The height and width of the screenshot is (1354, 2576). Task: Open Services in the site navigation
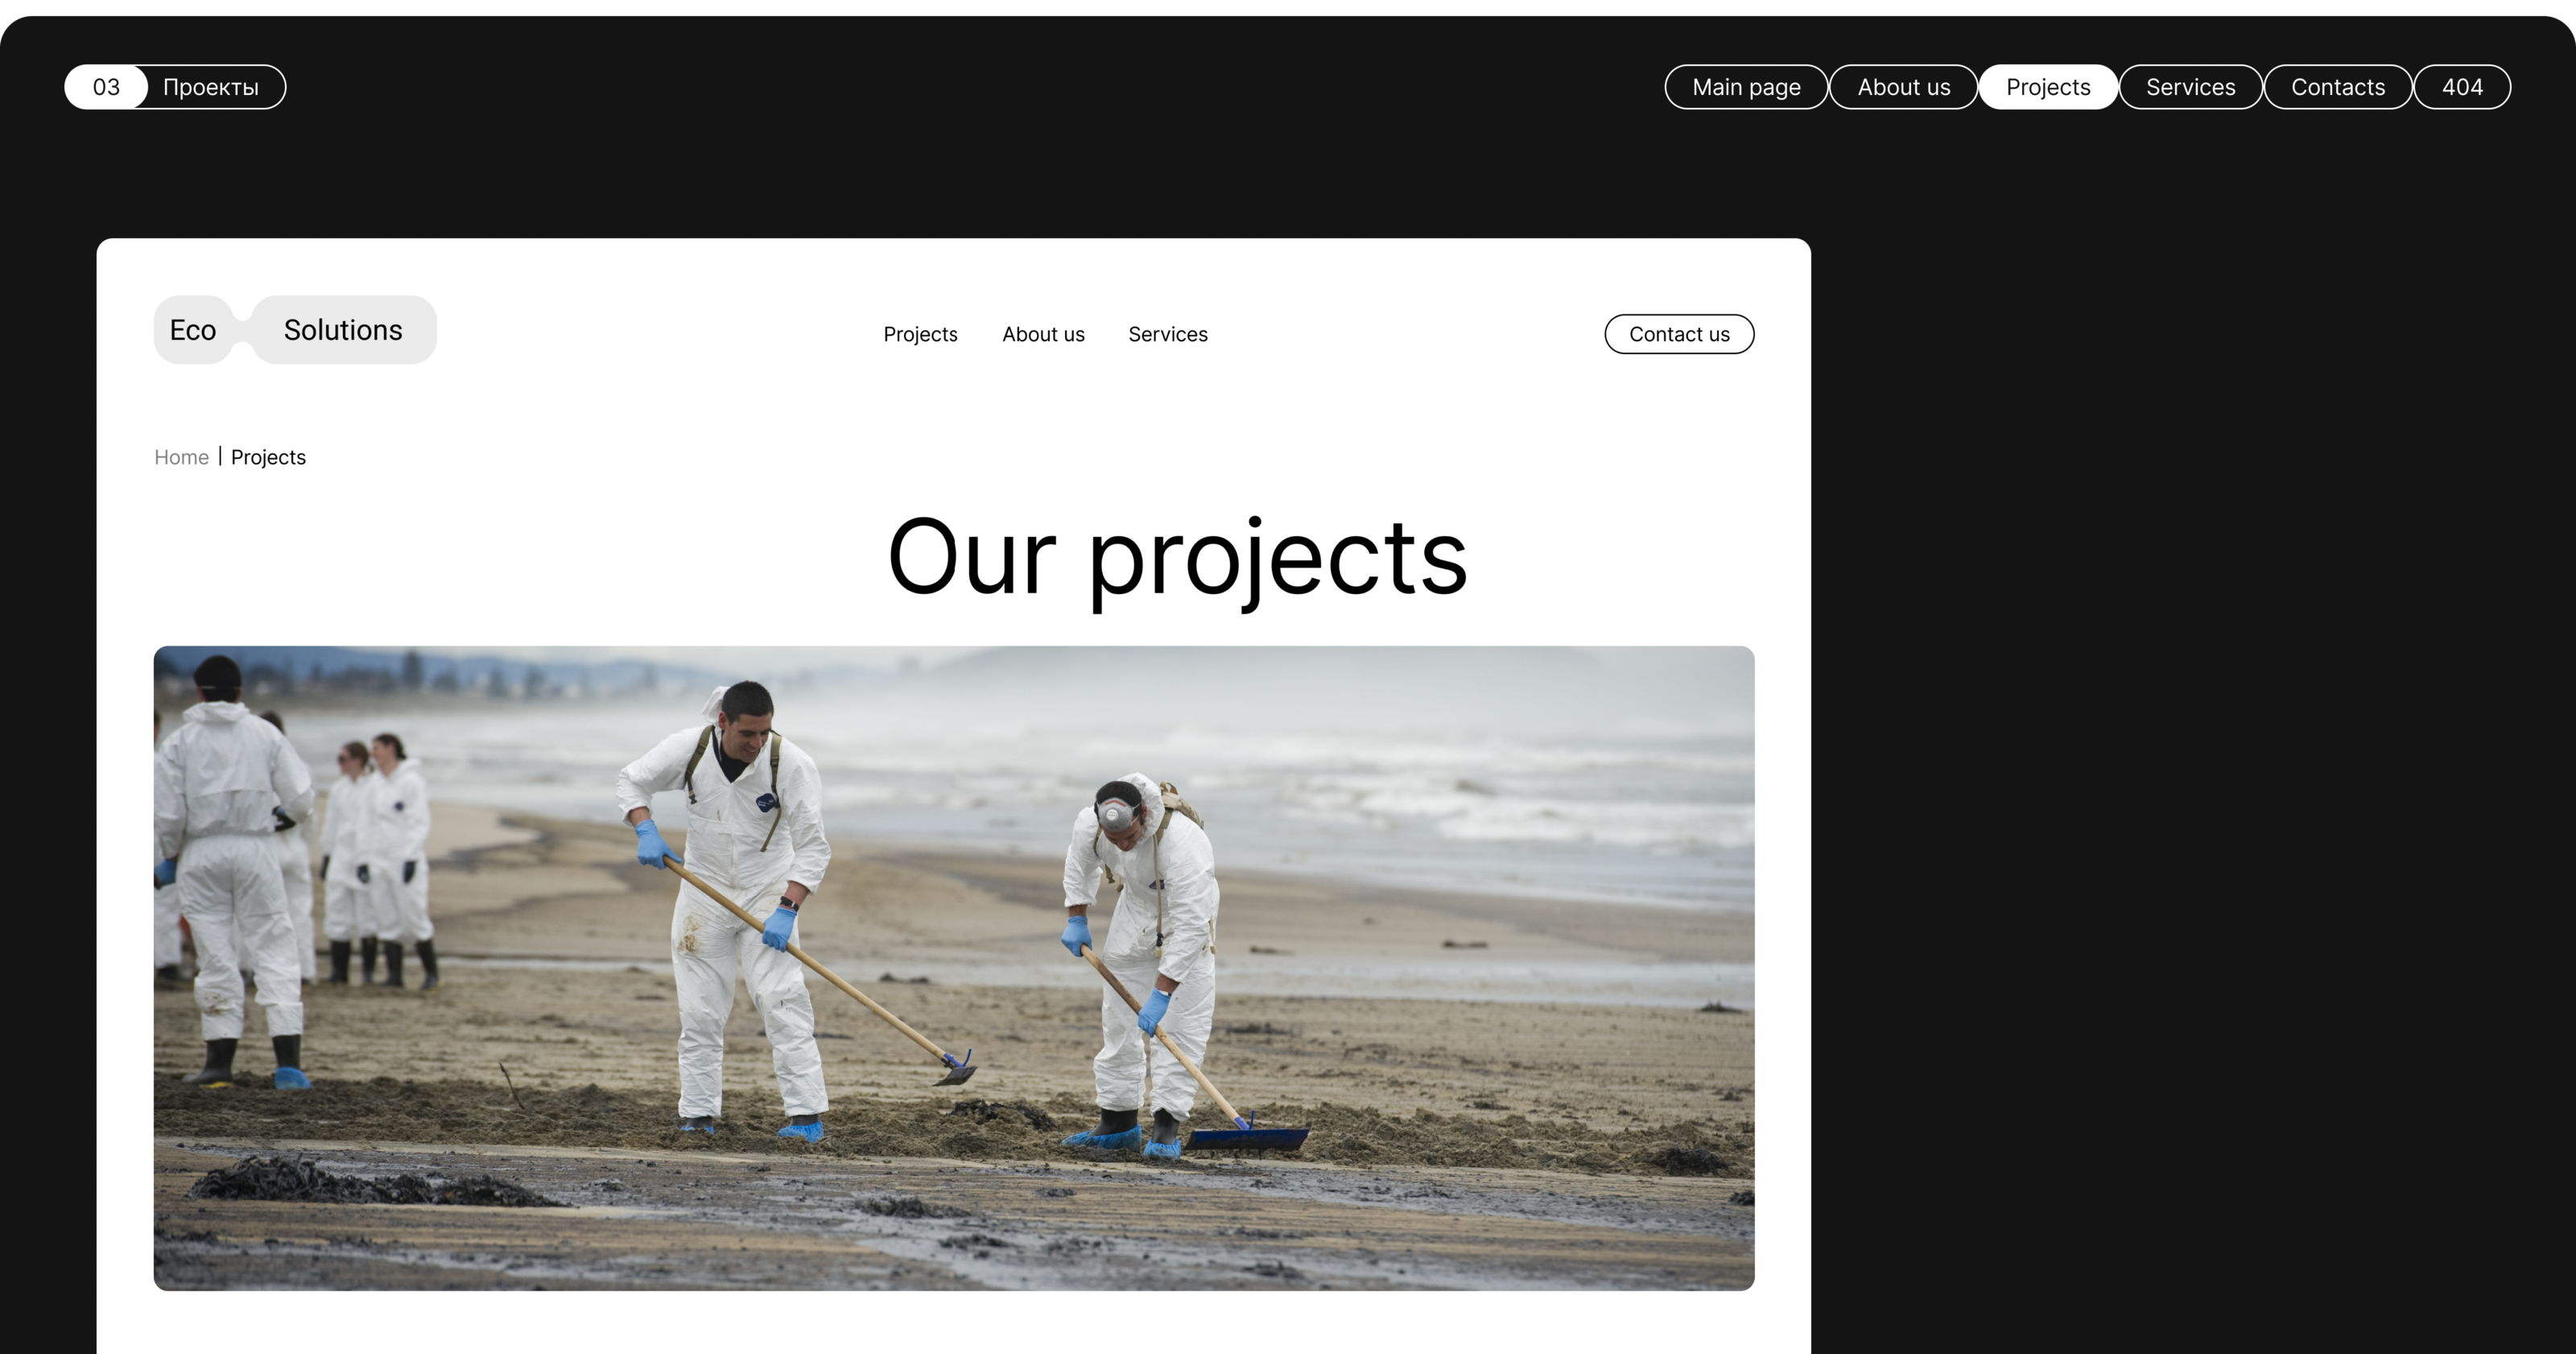[1167, 334]
